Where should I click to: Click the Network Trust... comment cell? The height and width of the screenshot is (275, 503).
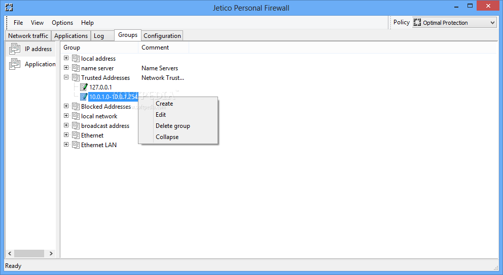[x=163, y=78]
